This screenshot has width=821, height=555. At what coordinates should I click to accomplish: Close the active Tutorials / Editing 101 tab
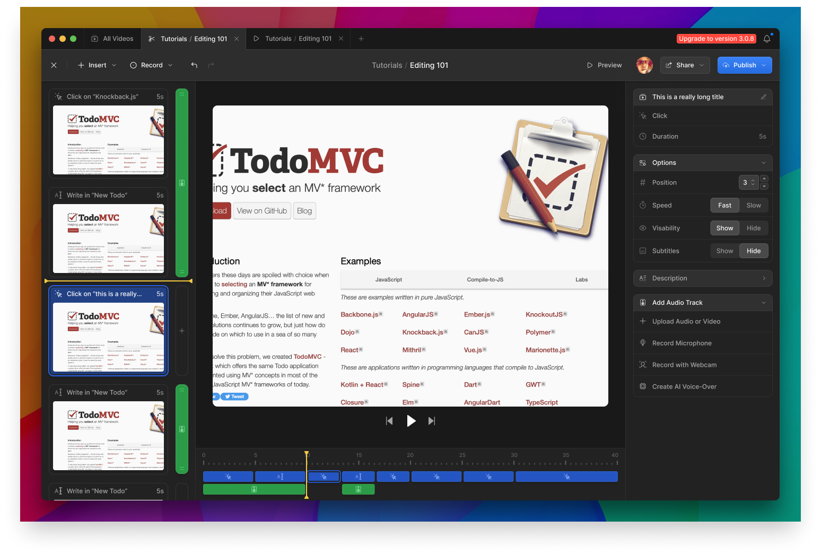point(237,39)
